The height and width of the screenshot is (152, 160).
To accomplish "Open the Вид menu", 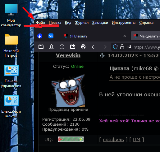I will point(68,23).
